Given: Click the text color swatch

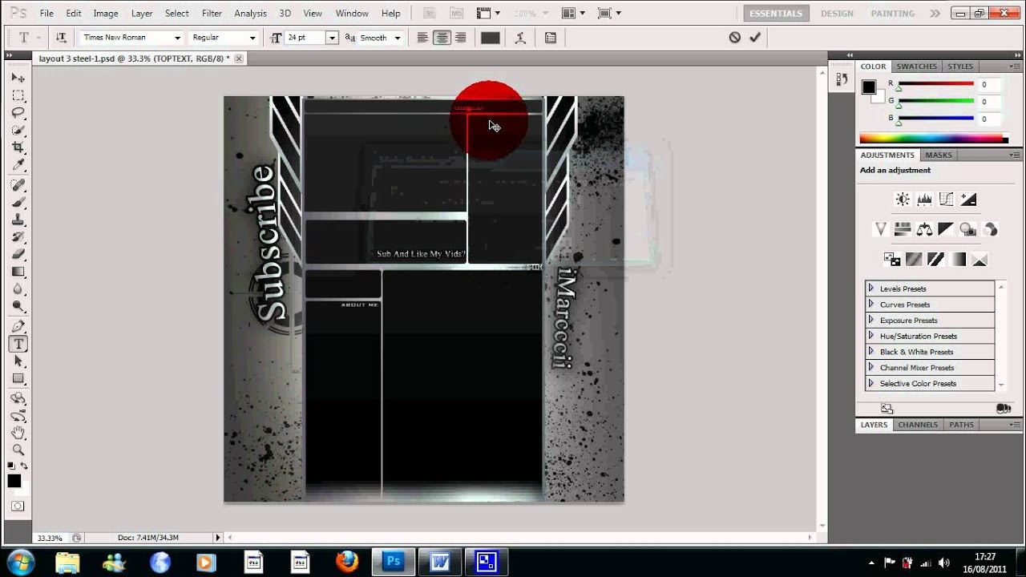Looking at the screenshot, I should point(491,38).
